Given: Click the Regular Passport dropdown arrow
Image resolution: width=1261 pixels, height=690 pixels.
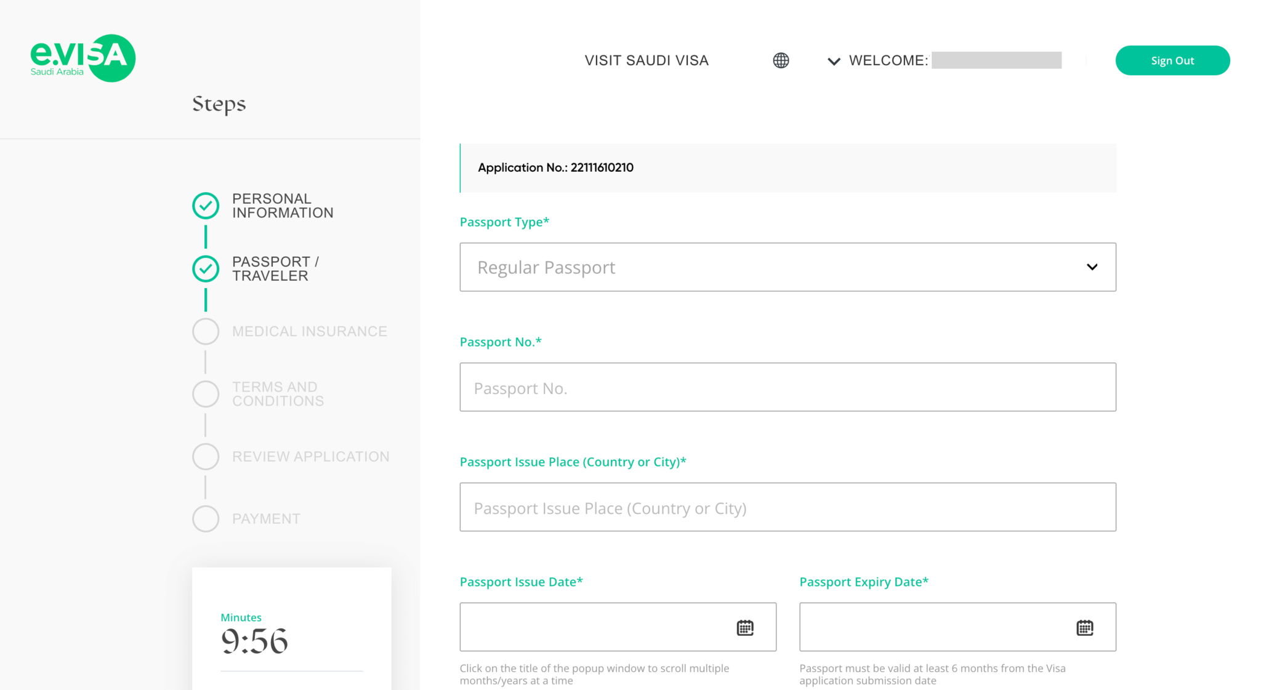Looking at the screenshot, I should pyautogui.click(x=1092, y=267).
